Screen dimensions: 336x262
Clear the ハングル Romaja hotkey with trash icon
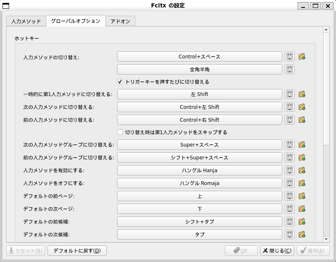click(290, 183)
